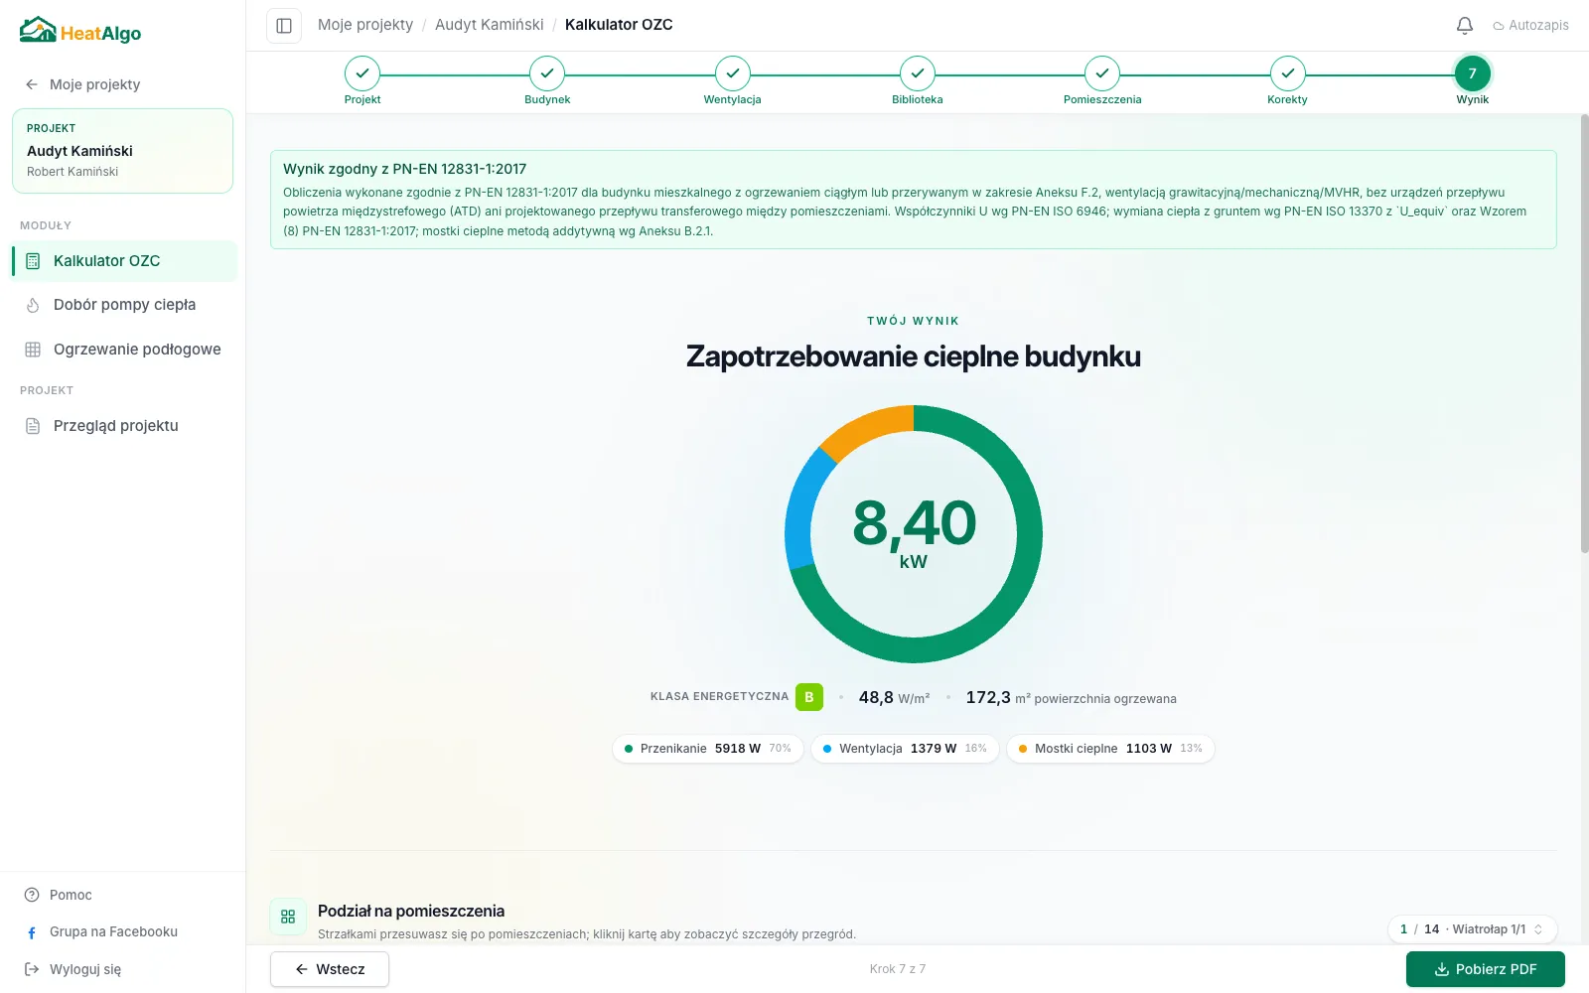Go to the Pomieszczenia step circle
1589x993 pixels.
(x=1102, y=73)
